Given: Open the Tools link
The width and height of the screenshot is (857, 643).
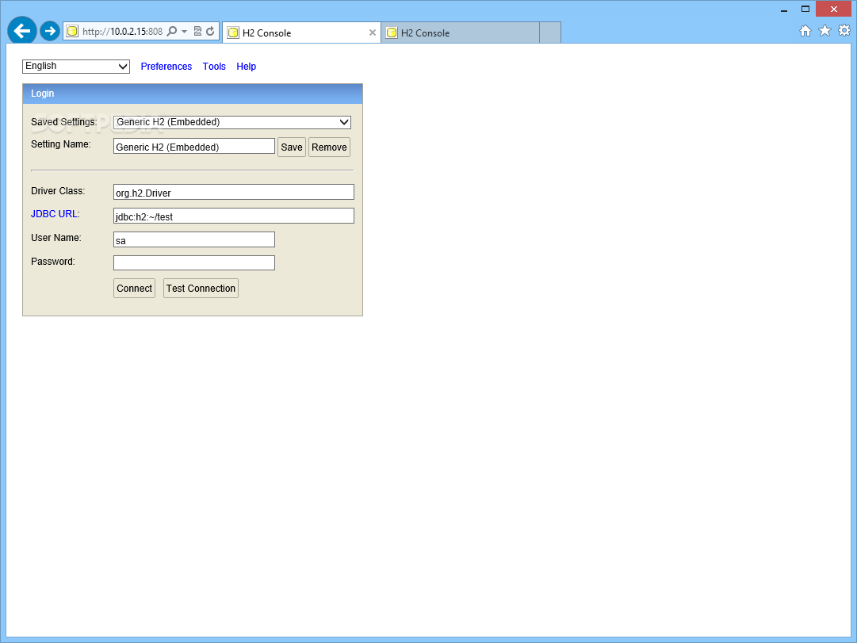Looking at the screenshot, I should click(x=214, y=66).
